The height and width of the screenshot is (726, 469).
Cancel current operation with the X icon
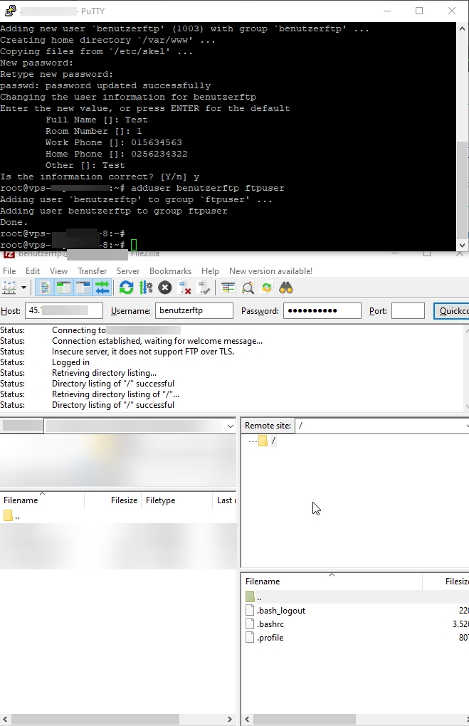165,288
